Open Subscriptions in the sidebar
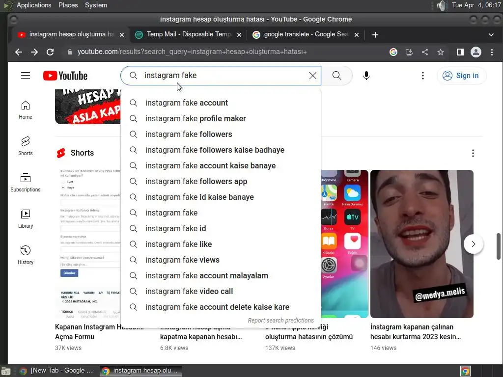This screenshot has width=503, height=377. [26, 183]
